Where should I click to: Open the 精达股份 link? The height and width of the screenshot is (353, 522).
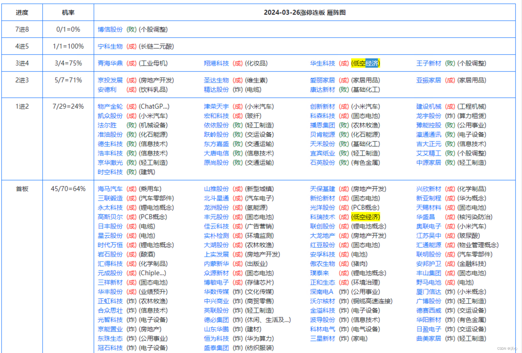[216, 90]
